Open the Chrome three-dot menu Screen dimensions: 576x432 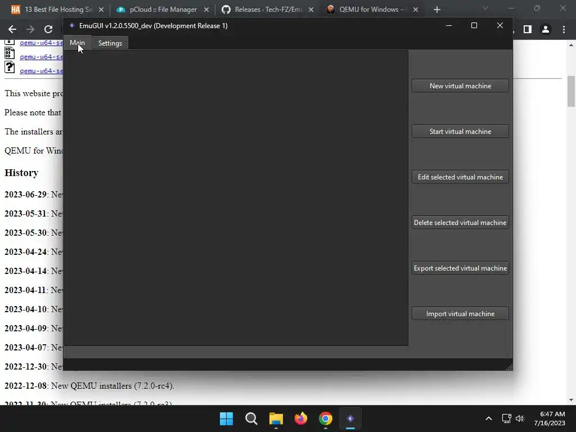point(564,29)
